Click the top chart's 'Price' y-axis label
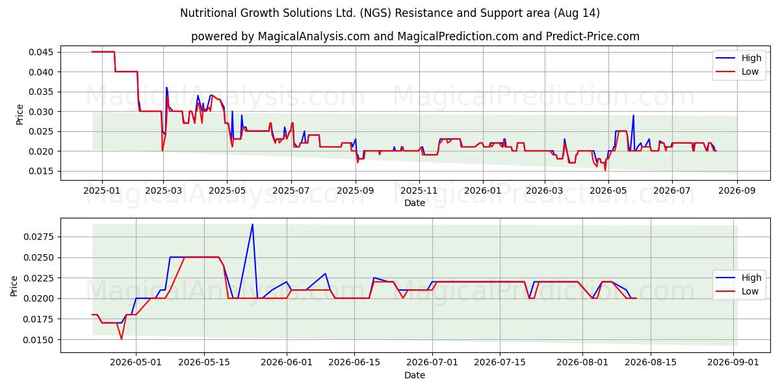The width and height of the screenshot is (780, 390). coord(19,114)
